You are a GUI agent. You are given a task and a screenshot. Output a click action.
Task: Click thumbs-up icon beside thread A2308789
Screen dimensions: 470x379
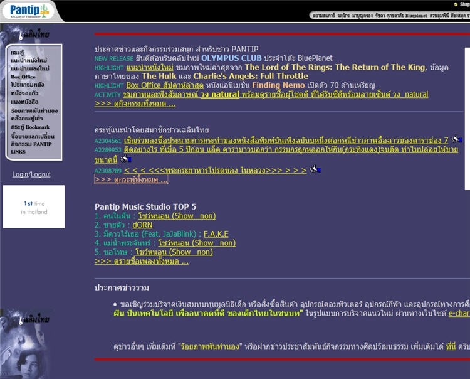pos(315,169)
